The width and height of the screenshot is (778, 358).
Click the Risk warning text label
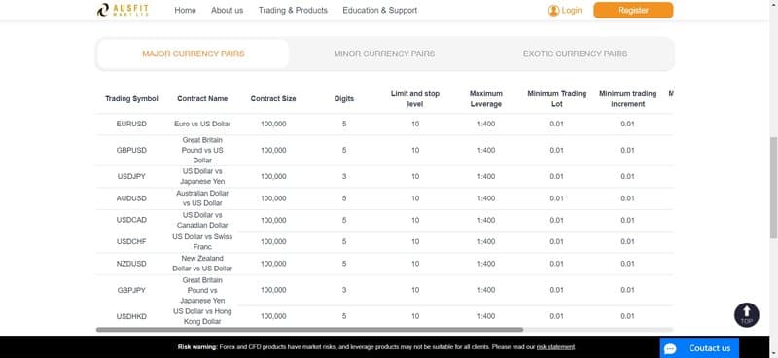197,347
